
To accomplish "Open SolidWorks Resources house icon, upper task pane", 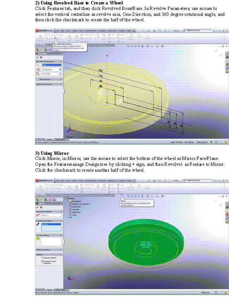I will tap(227, 54).
